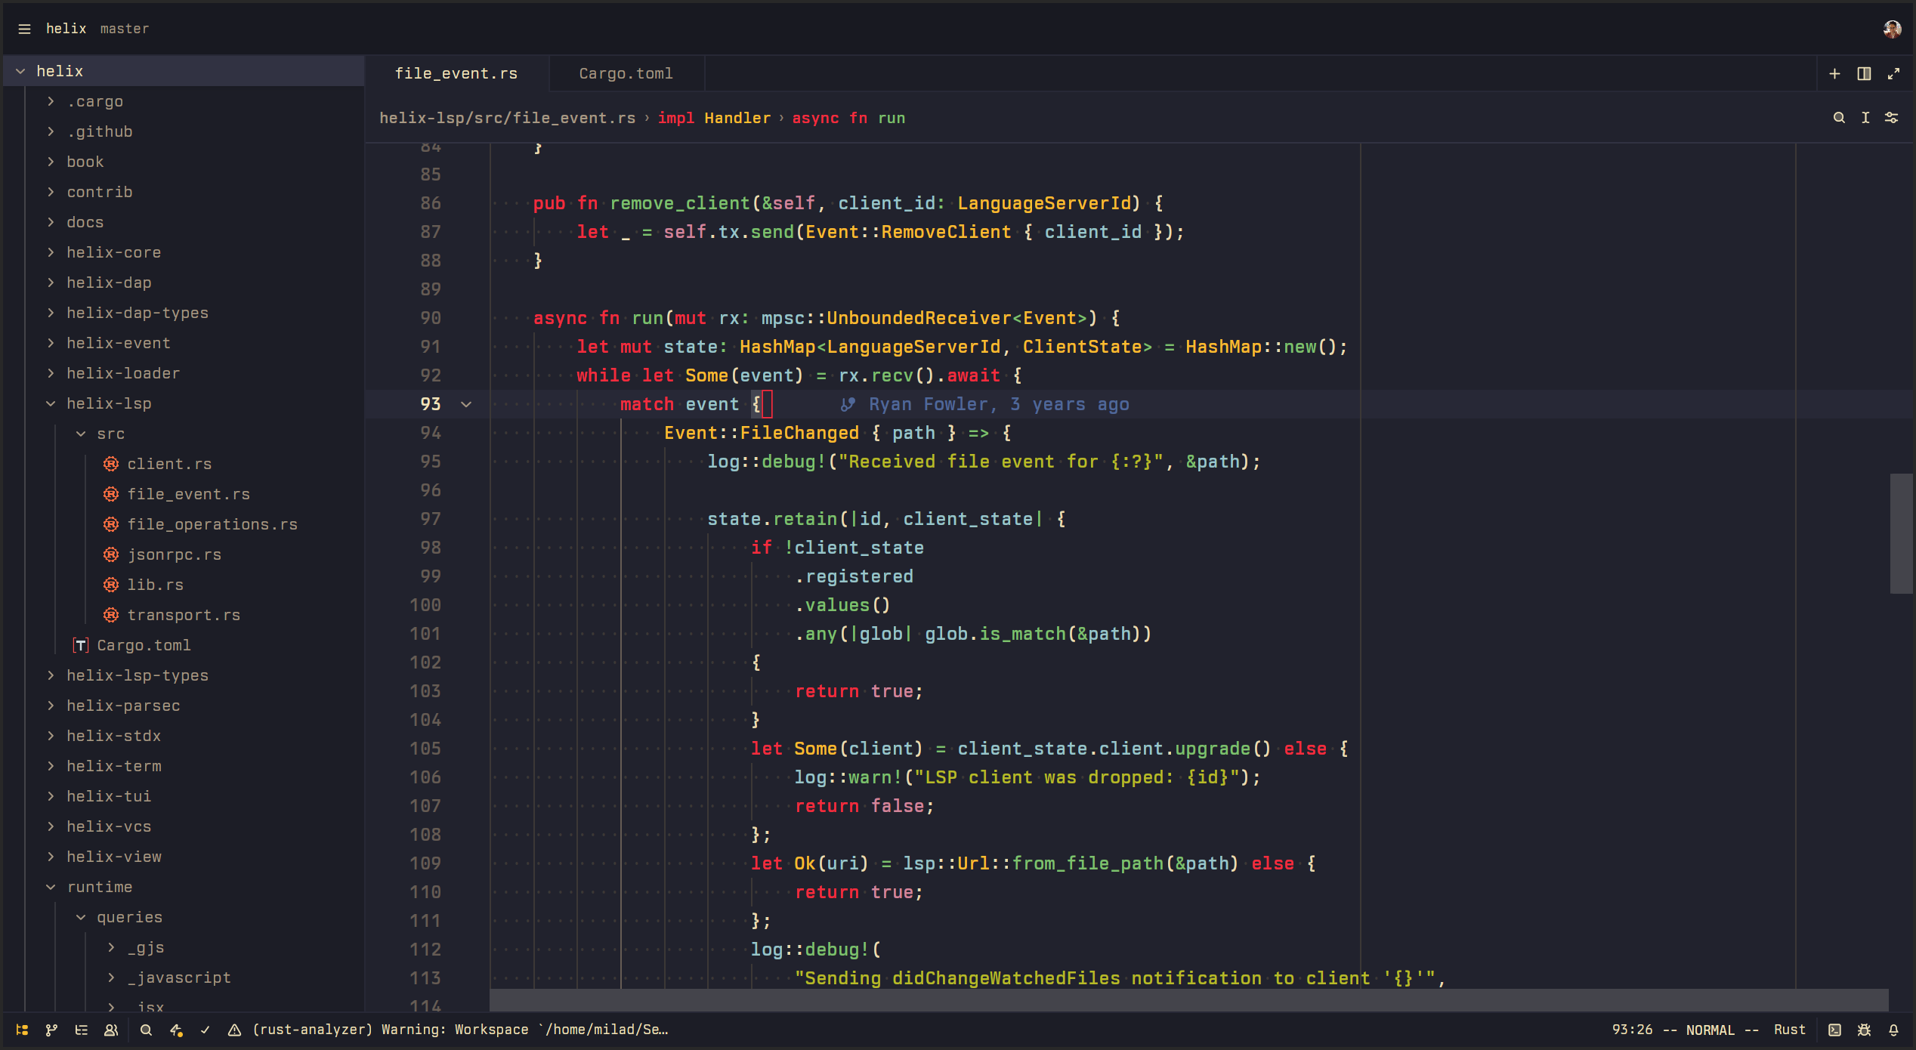Collapse the helix root folder

point(20,71)
